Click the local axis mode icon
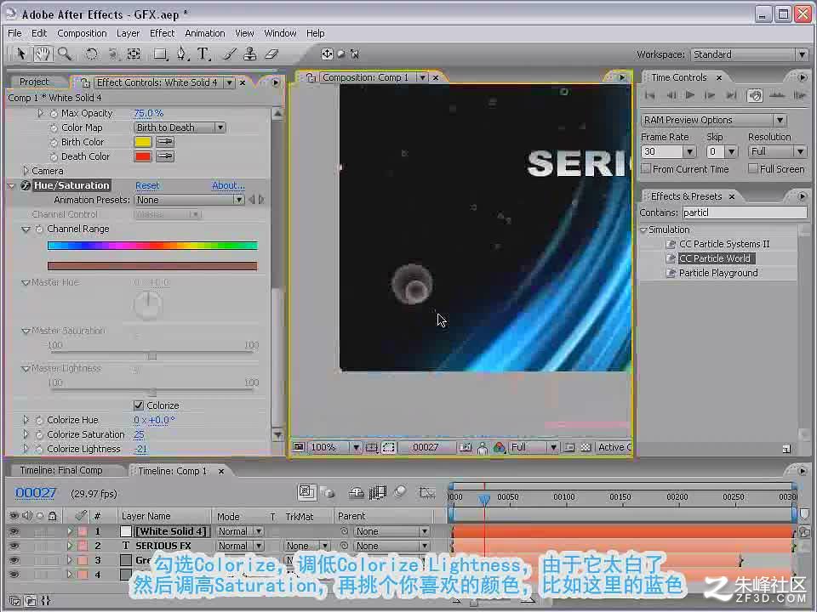This screenshot has width=817, height=612. [327, 54]
